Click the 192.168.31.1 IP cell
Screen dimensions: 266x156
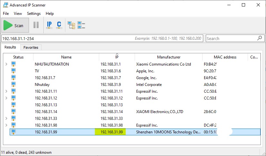[110, 64]
